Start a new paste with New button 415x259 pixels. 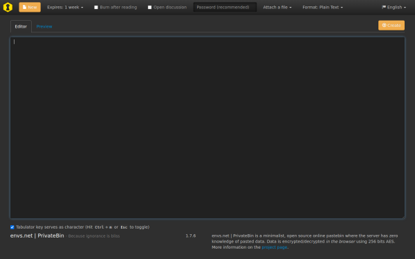30,7
